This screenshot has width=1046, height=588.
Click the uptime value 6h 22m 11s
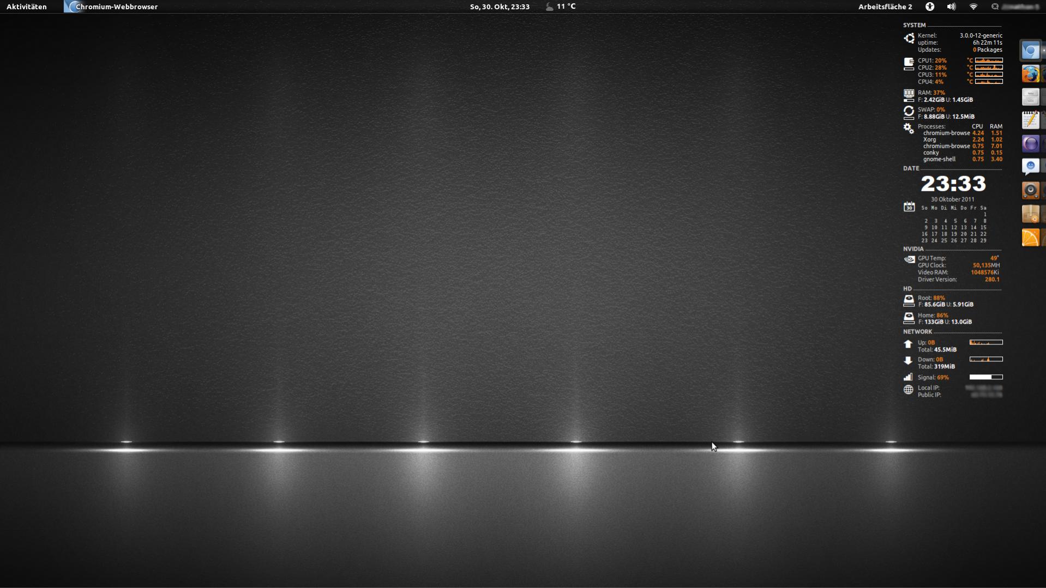(x=988, y=43)
